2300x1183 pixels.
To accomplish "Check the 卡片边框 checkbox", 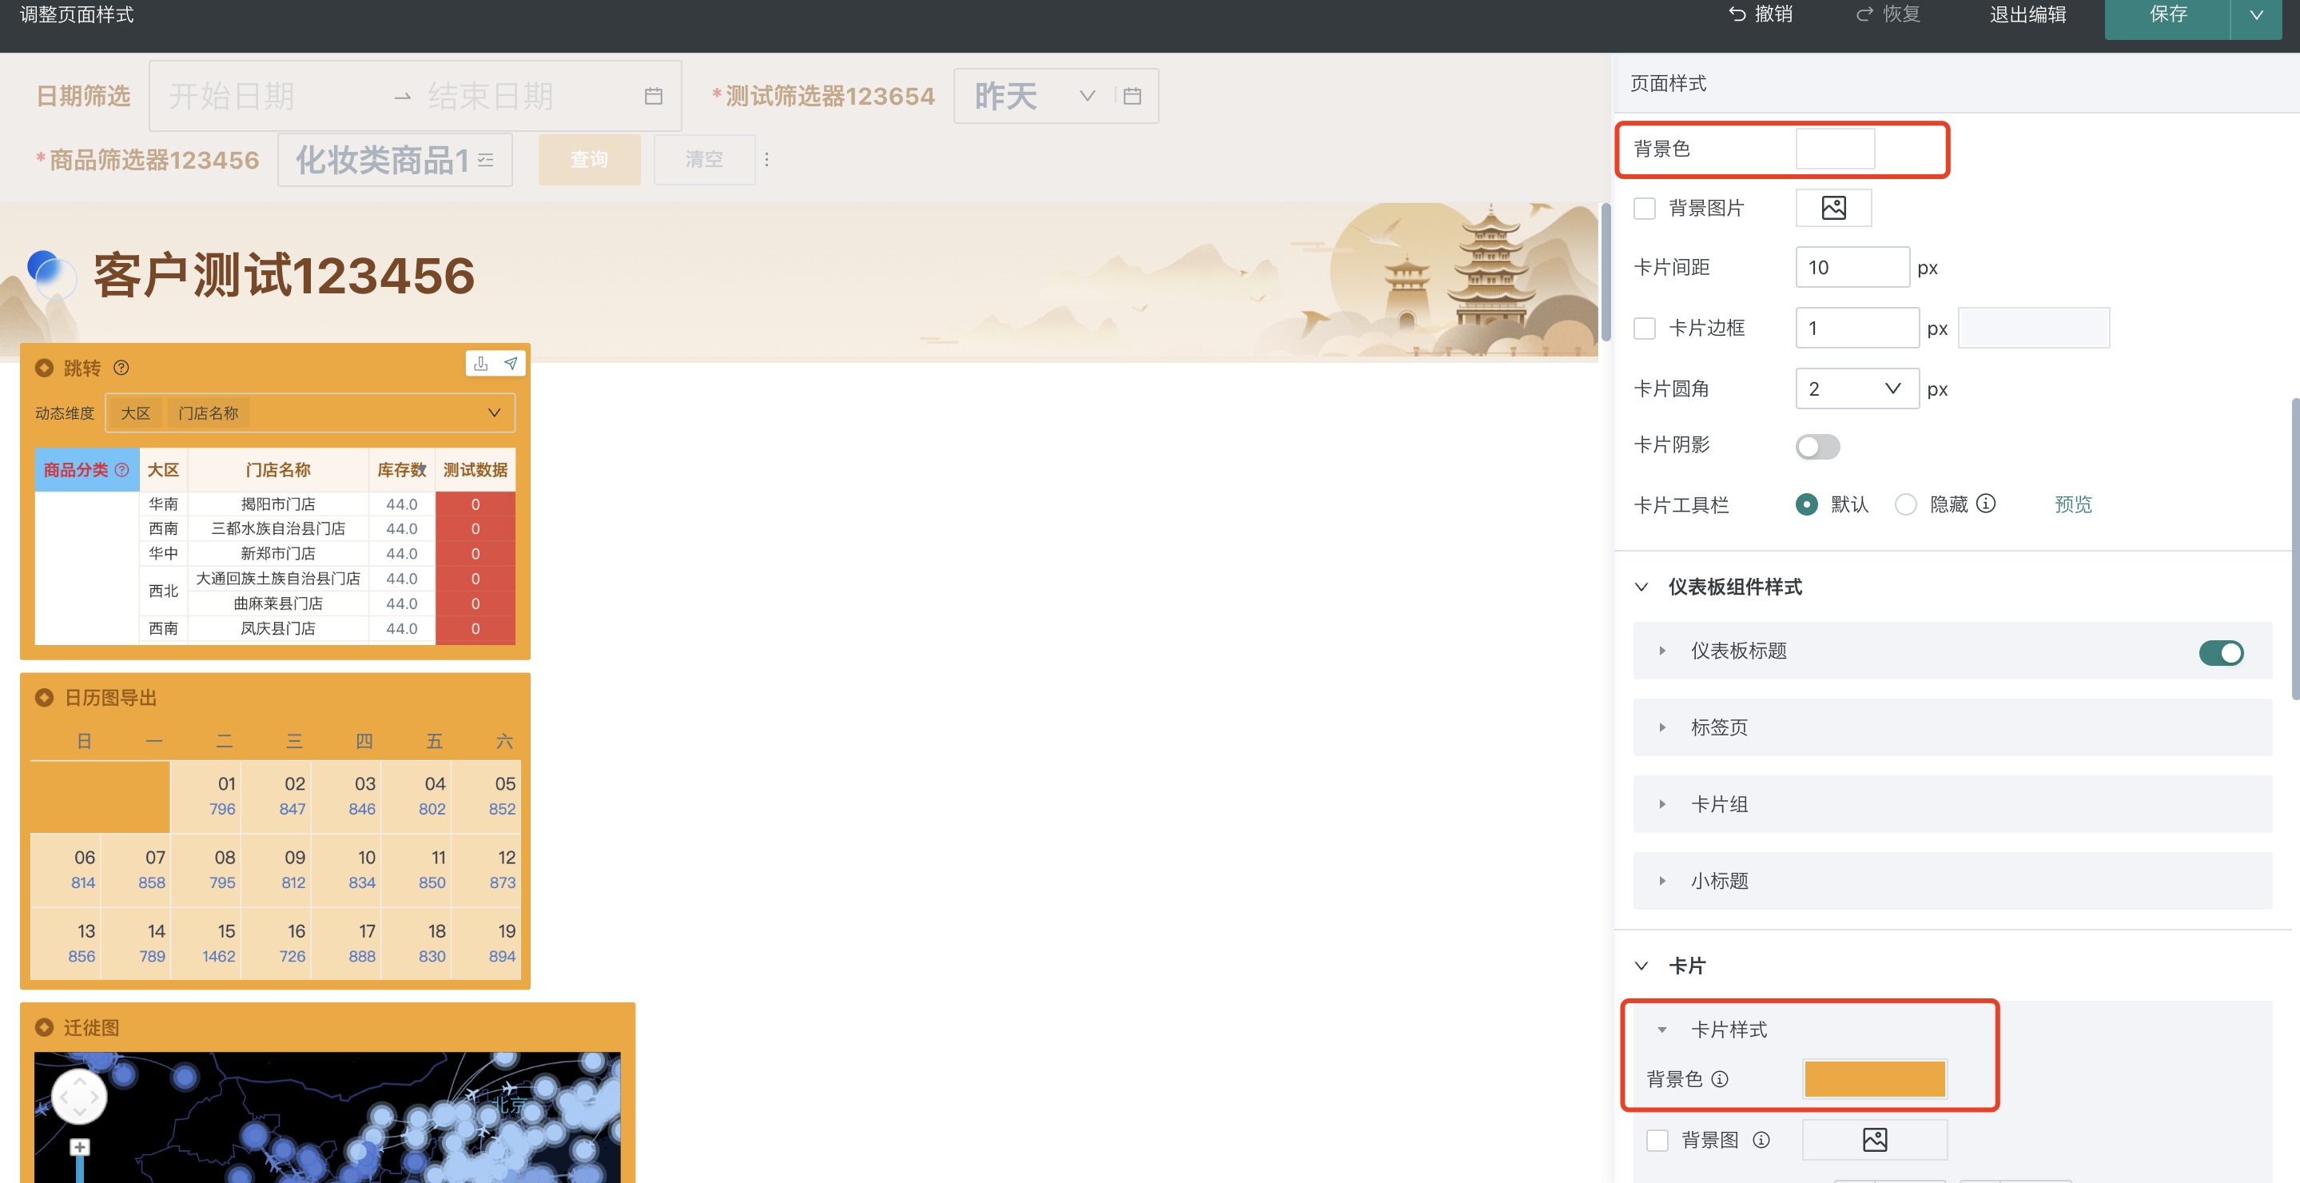I will tap(1645, 328).
